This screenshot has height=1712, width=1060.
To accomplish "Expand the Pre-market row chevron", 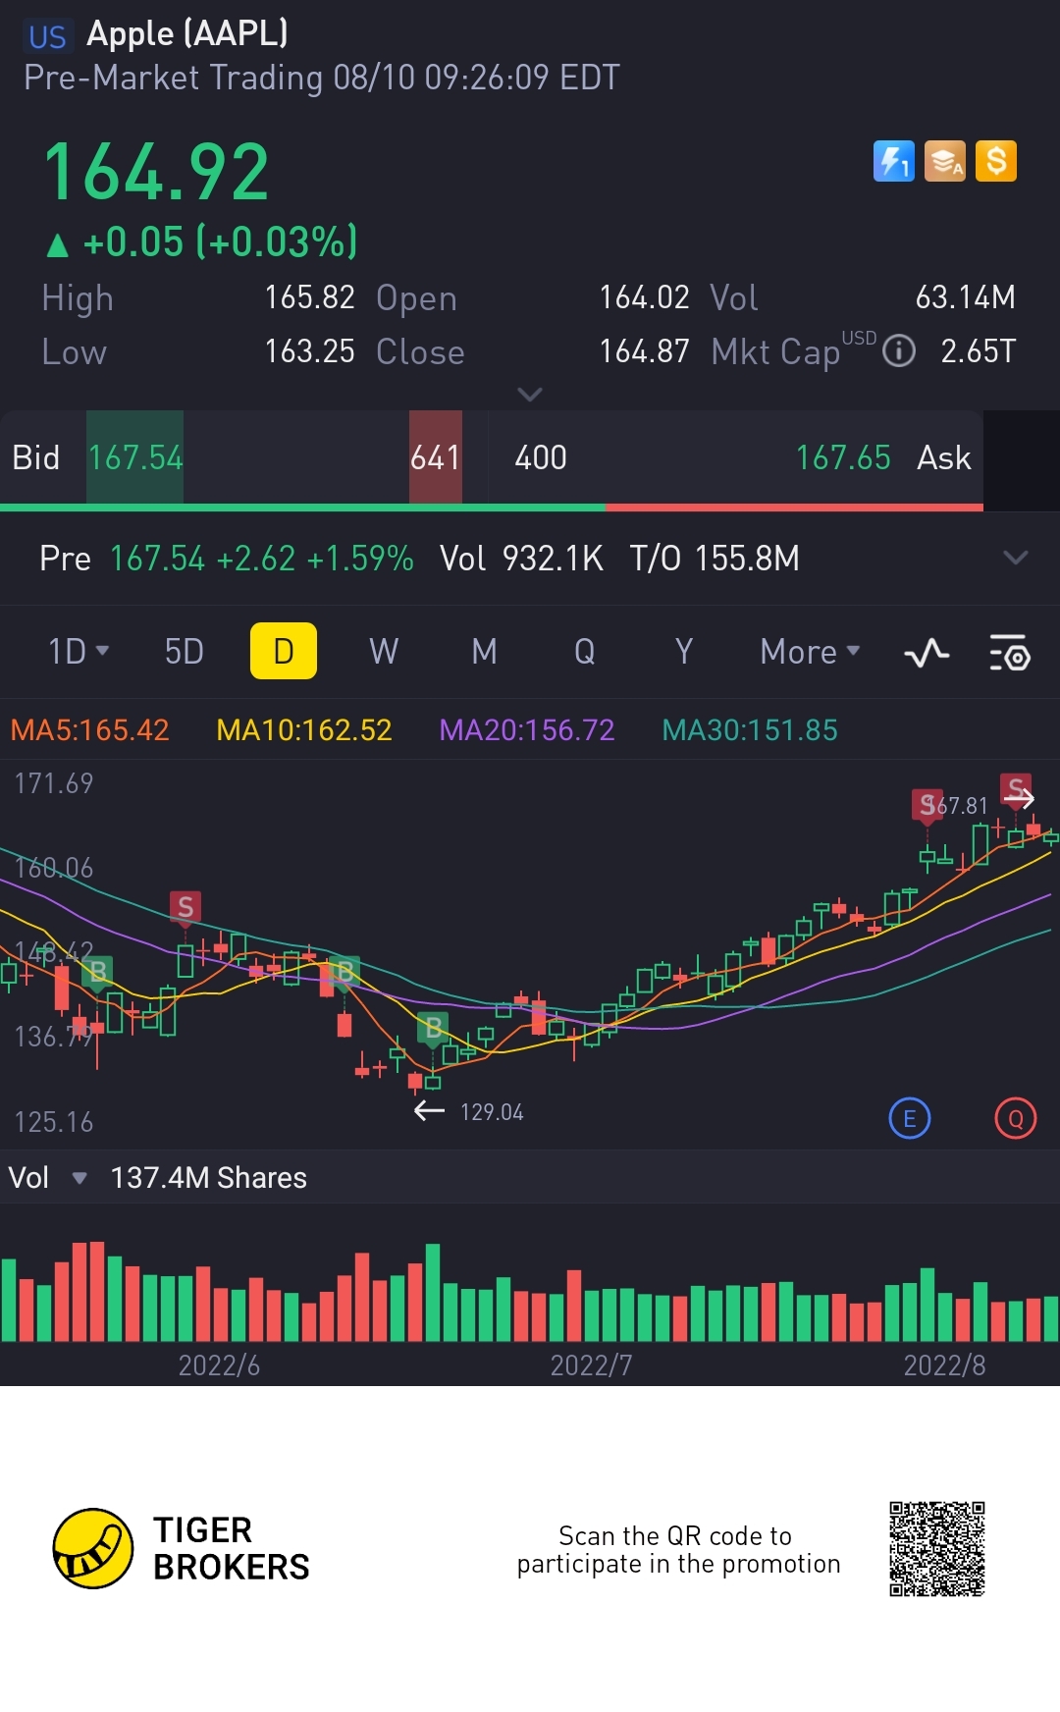I will pyautogui.click(x=1015, y=558).
